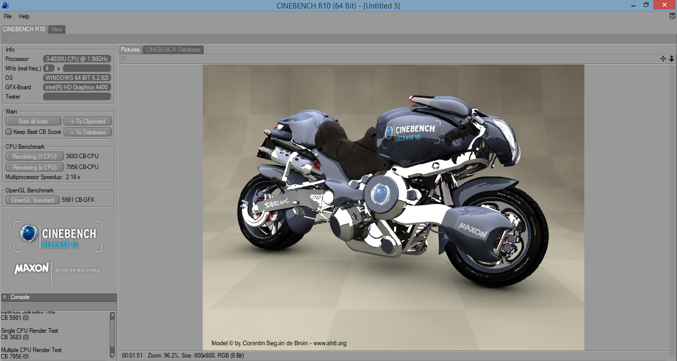Click the Console panel header
Image resolution: width=677 pixels, height=361 pixels.
tap(58, 297)
